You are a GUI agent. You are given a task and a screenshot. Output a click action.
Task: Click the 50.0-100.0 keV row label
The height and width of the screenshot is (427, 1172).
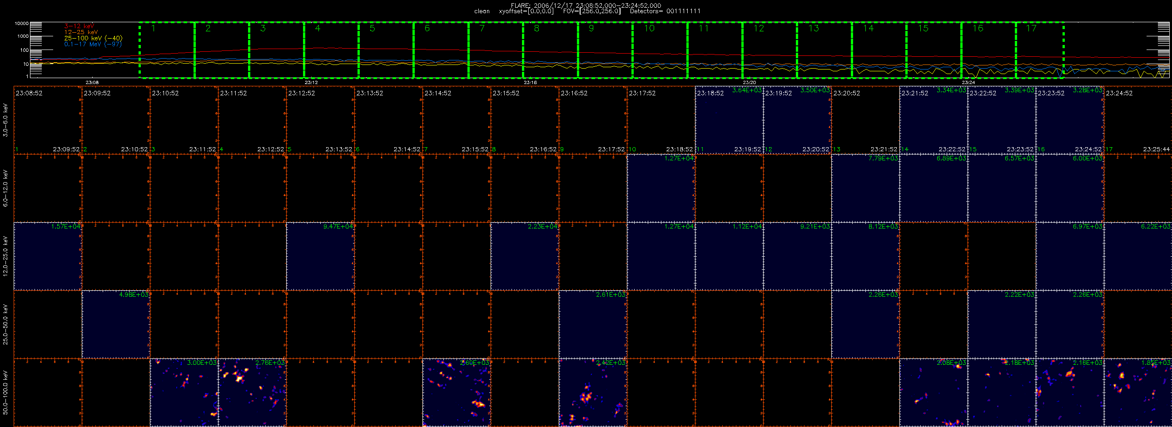[5, 392]
